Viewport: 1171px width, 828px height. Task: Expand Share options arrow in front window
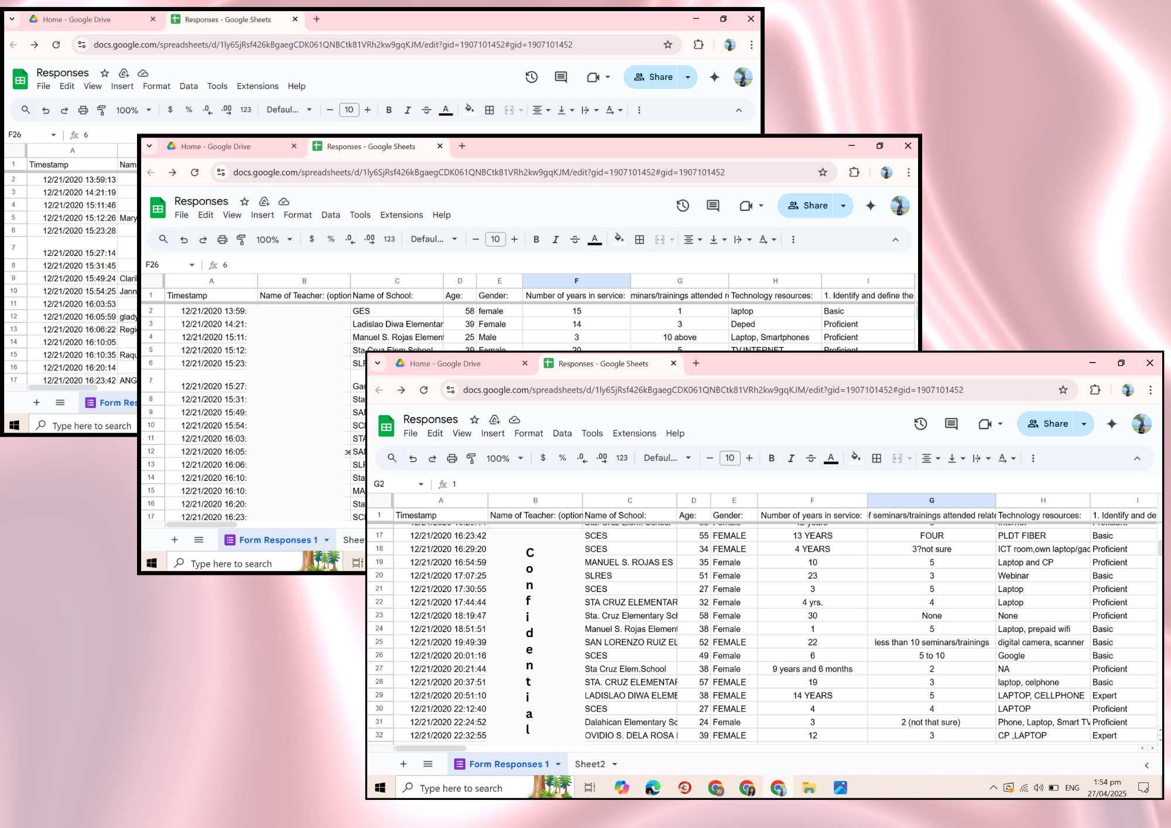[1084, 424]
